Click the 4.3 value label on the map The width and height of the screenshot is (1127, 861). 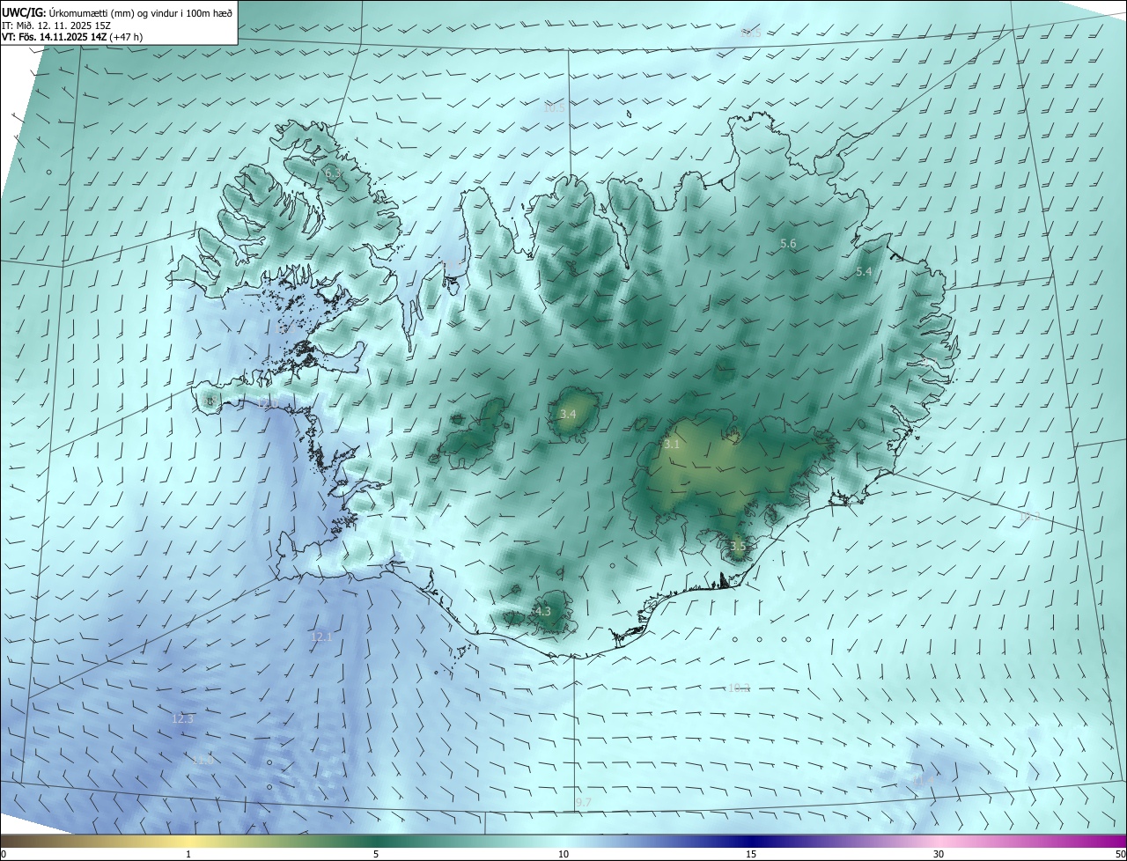pyautogui.click(x=542, y=611)
